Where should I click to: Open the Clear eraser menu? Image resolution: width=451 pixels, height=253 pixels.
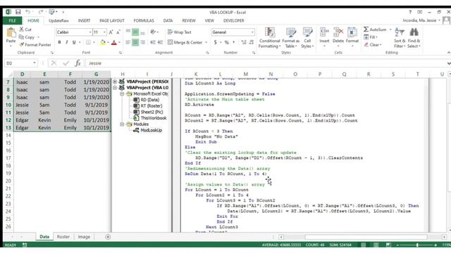pyautogui.click(x=373, y=45)
